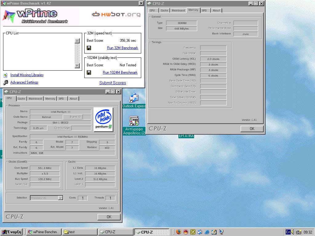
Task: Launch Internet Explorer from the quick launch bar
Action: [207, 232]
